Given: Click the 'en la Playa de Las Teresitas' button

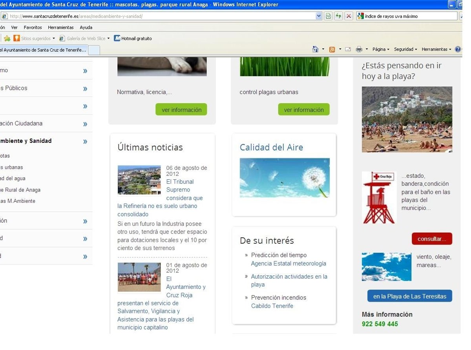Looking at the screenshot, I should point(409,296).
